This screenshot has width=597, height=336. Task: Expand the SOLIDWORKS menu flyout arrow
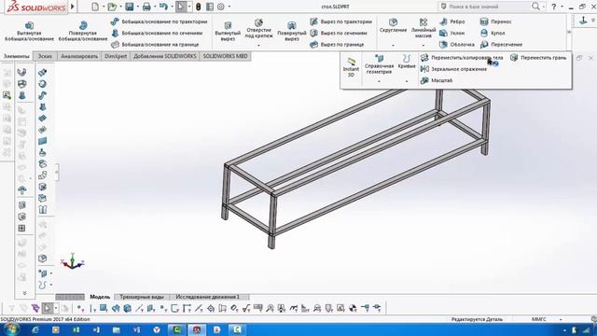click(73, 7)
